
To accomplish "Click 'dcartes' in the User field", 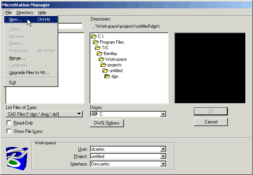I will tap(98, 149).
